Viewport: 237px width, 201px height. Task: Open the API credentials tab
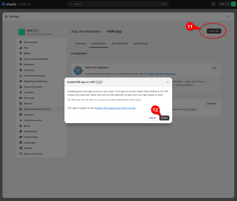pos(120,44)
